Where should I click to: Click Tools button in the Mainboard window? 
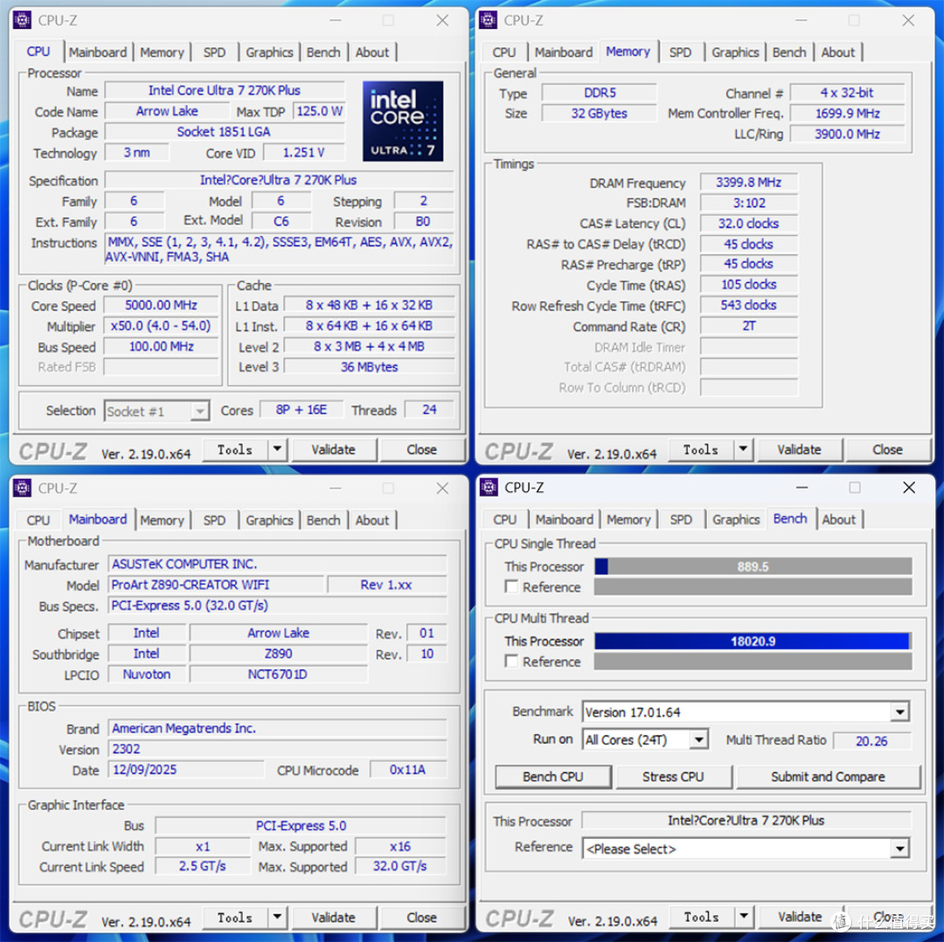click(235, 918)
